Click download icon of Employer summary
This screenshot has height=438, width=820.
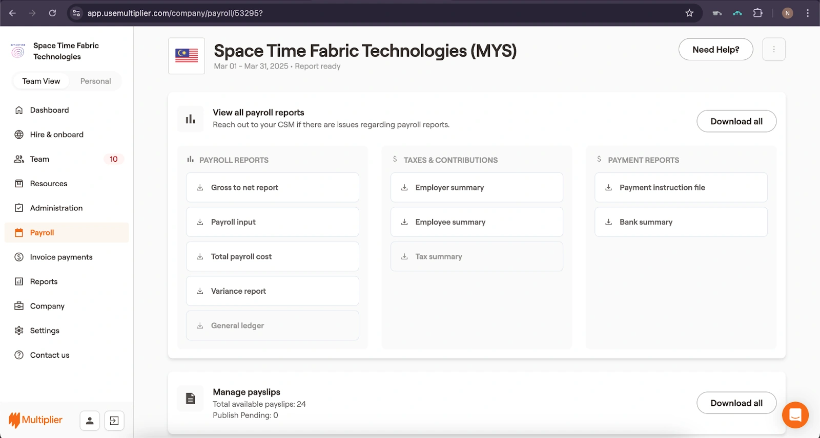(x=404, y=188)
